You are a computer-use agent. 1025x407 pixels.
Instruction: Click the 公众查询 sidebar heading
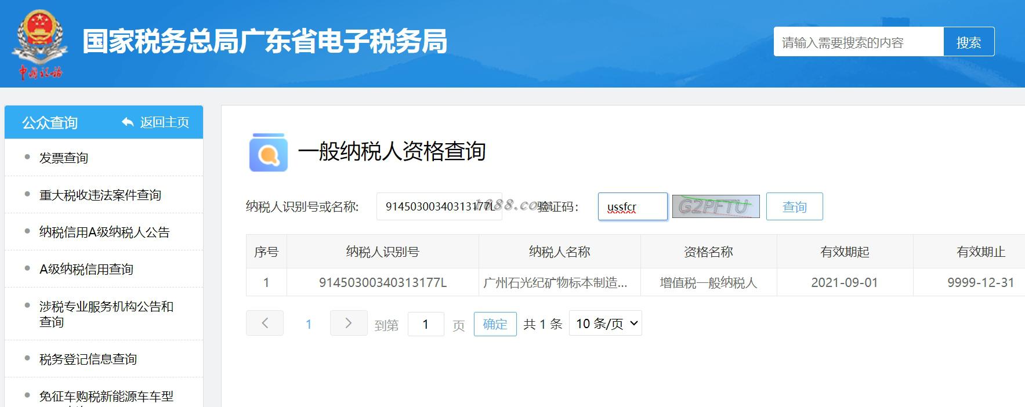click(50, 122)
